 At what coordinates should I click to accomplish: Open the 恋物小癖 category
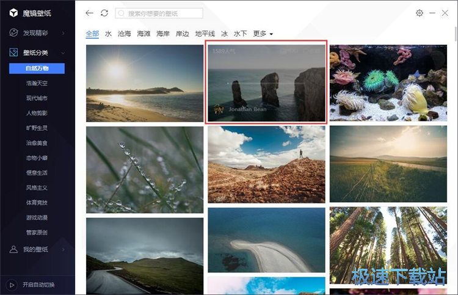click(x=37, y=158)
